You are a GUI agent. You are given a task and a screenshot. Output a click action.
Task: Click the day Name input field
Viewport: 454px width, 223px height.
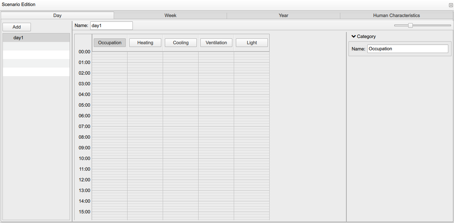[x=111, y=25]
